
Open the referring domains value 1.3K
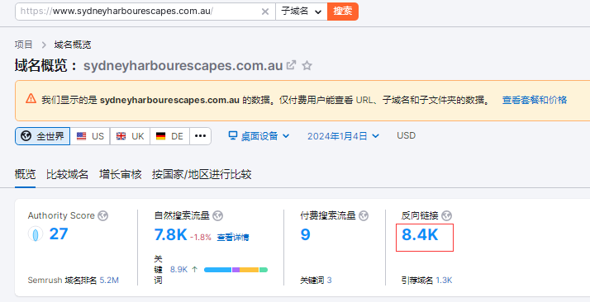[444, 281]
